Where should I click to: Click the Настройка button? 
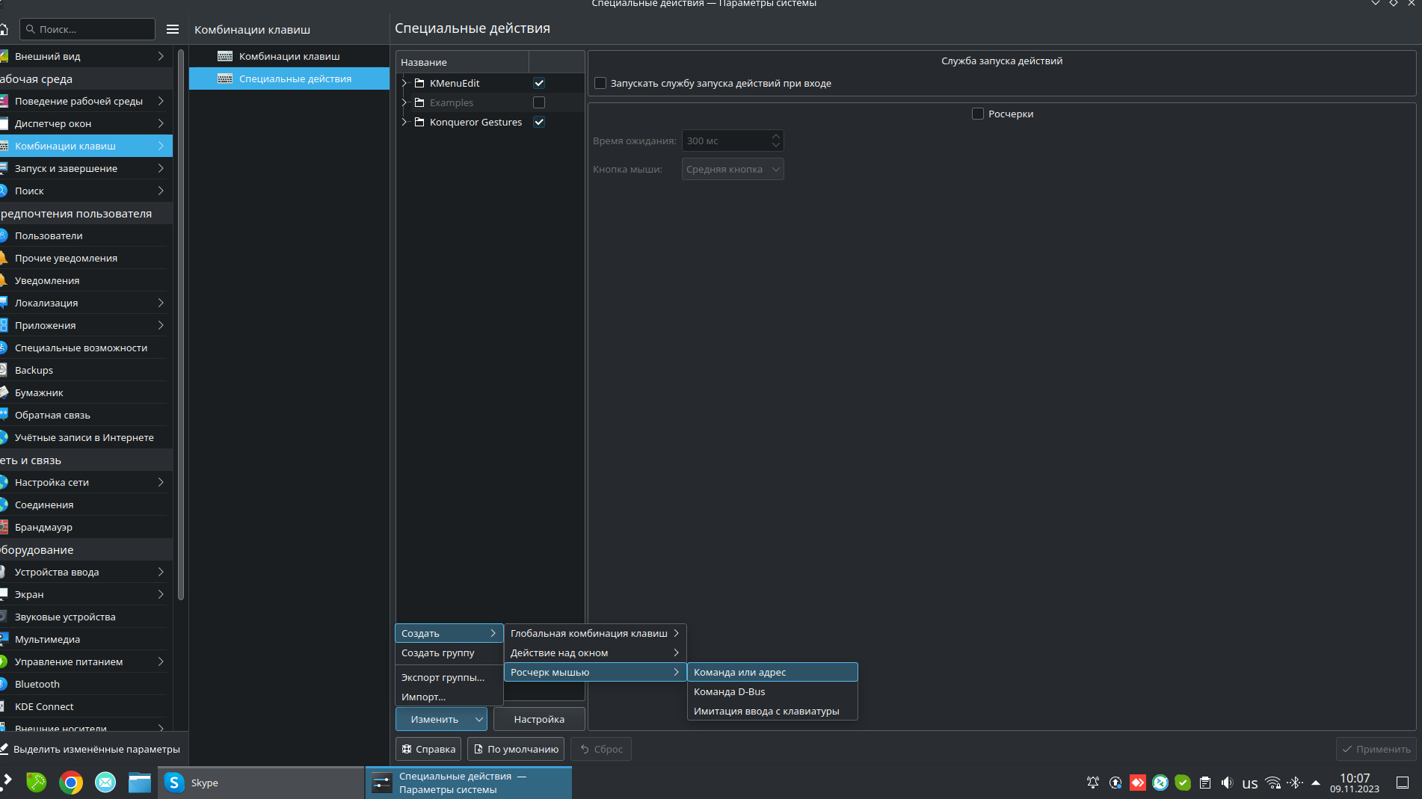coord(539,719)
